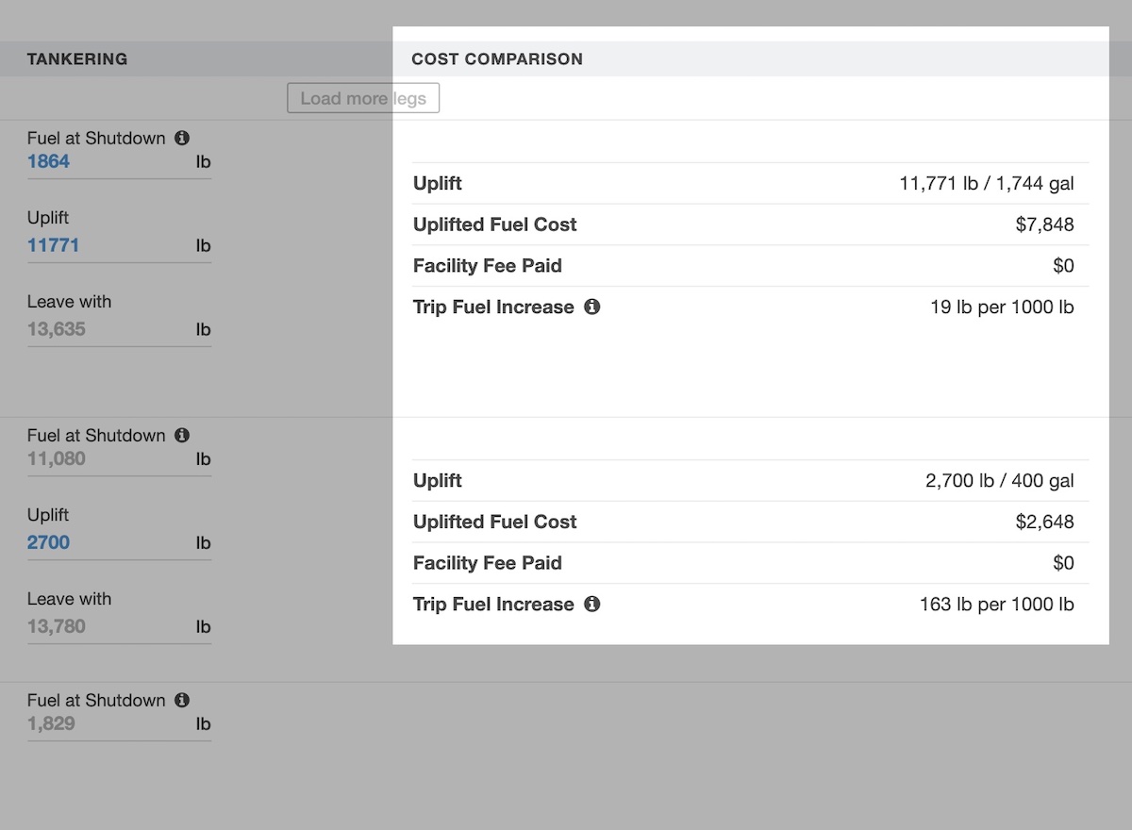This screenshot has height=830, width=1132.
Task: Open info icon beside 11,080 Fuel at Shutdown
Action: point(182,435)
